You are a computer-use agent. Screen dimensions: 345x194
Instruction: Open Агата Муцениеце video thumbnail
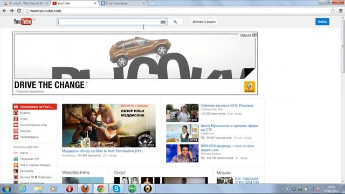(x=182, y=133)
